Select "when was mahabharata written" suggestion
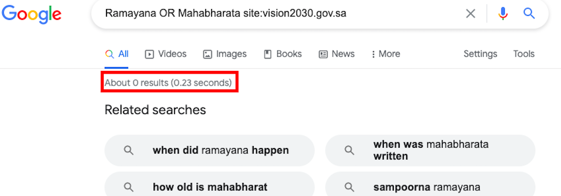The image size is (561, 196). tap(430, 150)
